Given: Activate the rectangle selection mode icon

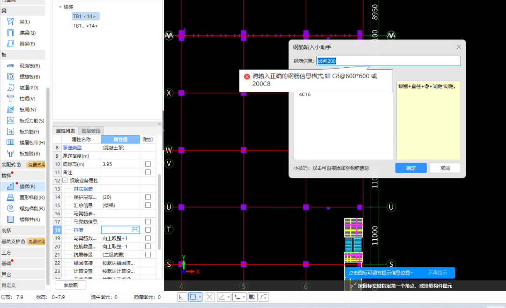Looking at the screenshot, I should click(193, 297).
